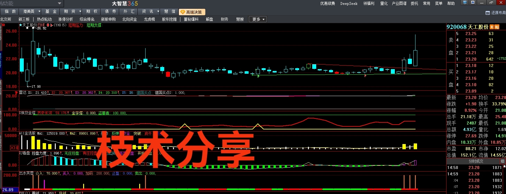Click the red flag icon at chart corner
Viewport: 506px width, 194px height.
(x=4, y=25)
